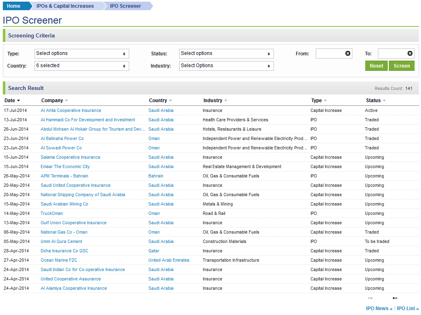
Task: Click the Screen button
Action: 401,66
